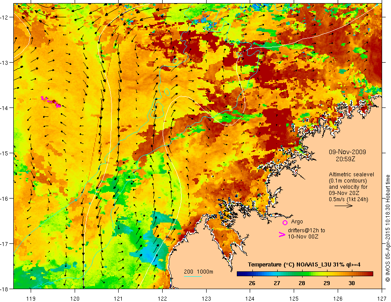This screenshot has width=391, height=302.
Task: Click the '09-Nov 20Z' legend text
Action: [x=344, y=193]
